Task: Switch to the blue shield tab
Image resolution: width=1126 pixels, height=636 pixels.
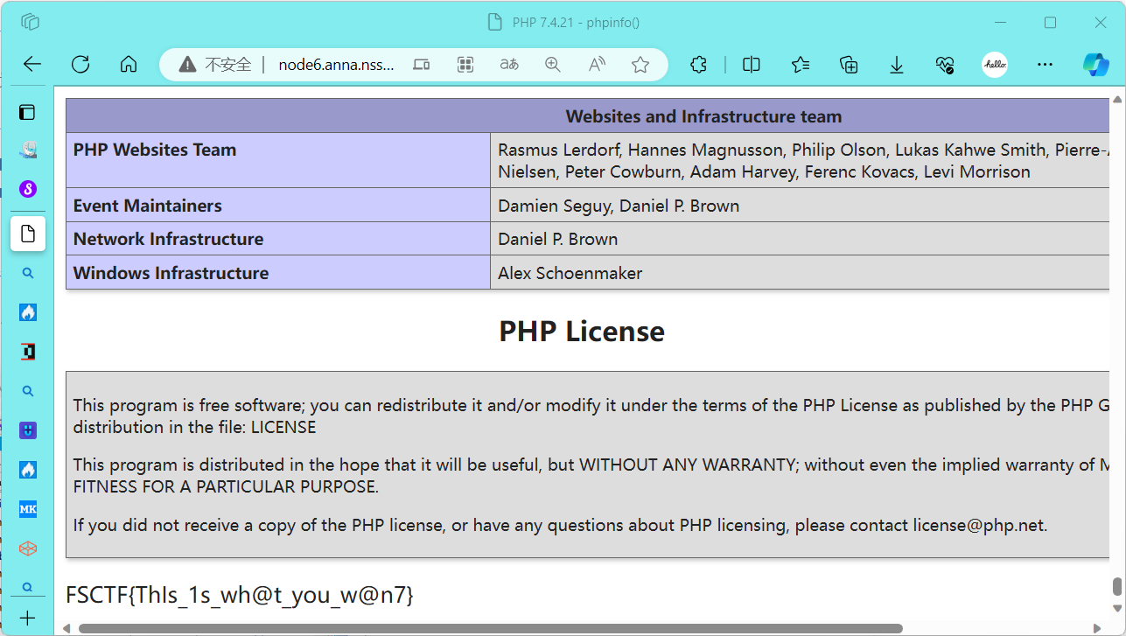Action: pos(28,430)
